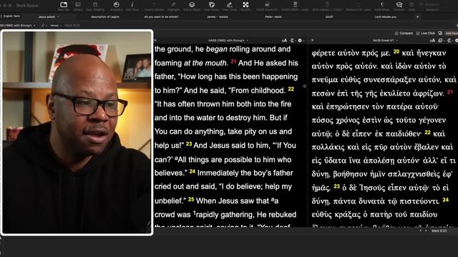Close the NA28 Greek NT pane
458x257 pixels.
coord(312,40)
